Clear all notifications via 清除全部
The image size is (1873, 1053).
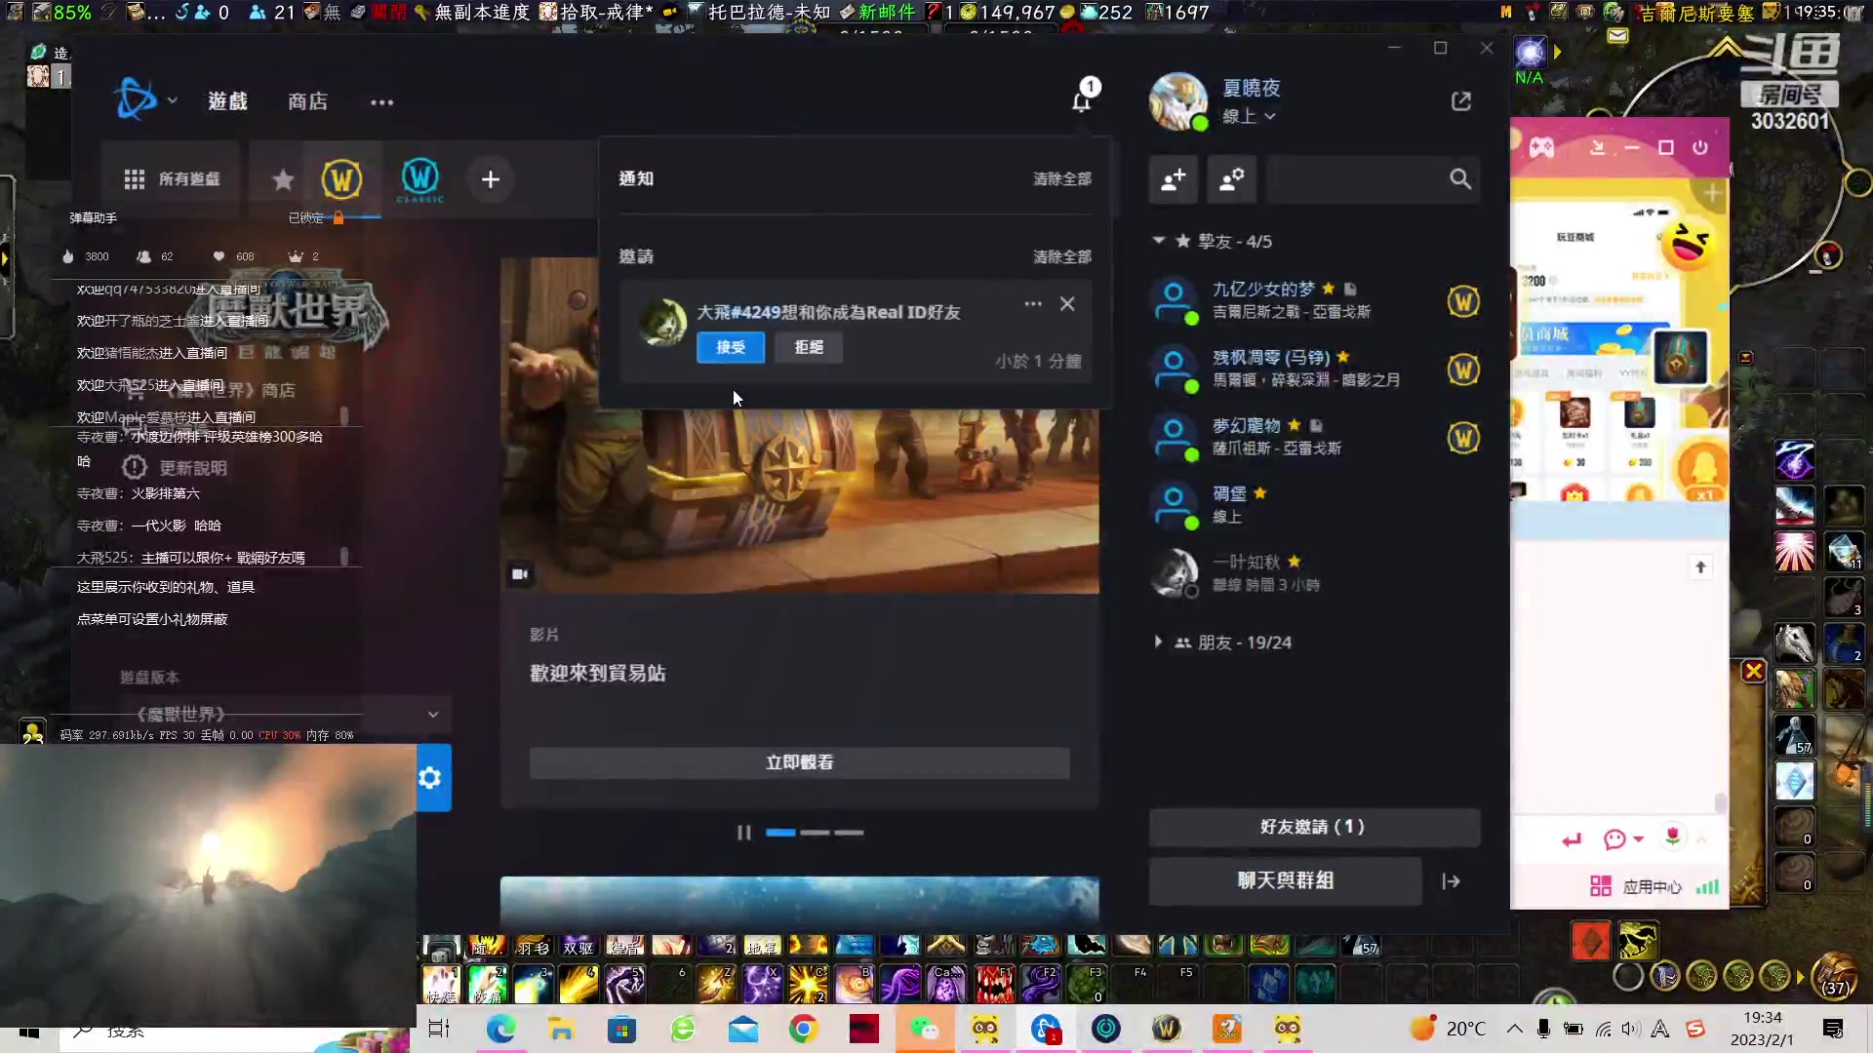1062,179
